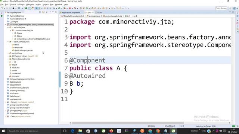
Task: Select the templates folder
Action: [18, 48]
